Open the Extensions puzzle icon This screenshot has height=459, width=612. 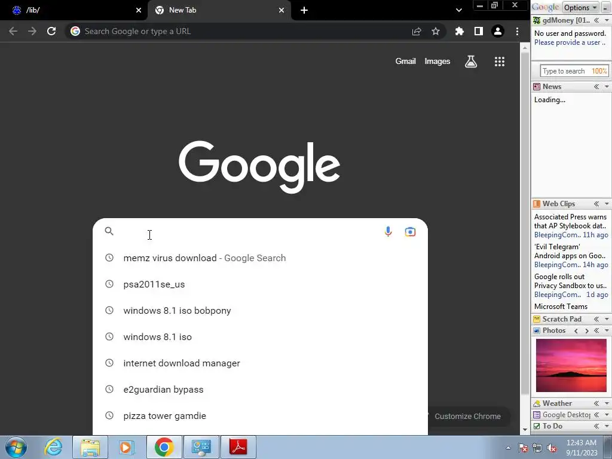pyautogui.click(x=460, y=31)
